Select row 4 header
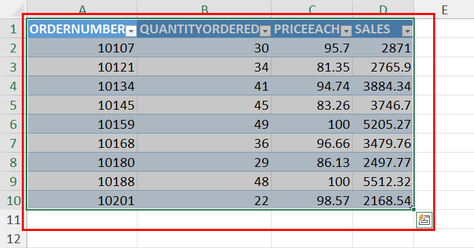 point(14,86)
